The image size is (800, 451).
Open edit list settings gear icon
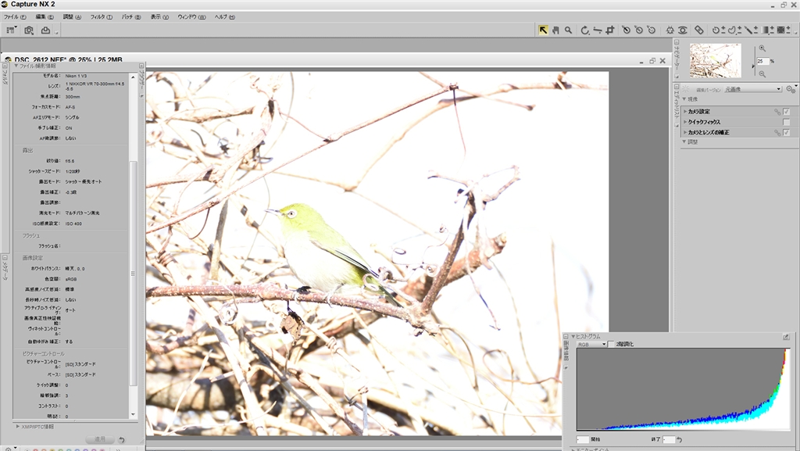click(x=791, y=89)
